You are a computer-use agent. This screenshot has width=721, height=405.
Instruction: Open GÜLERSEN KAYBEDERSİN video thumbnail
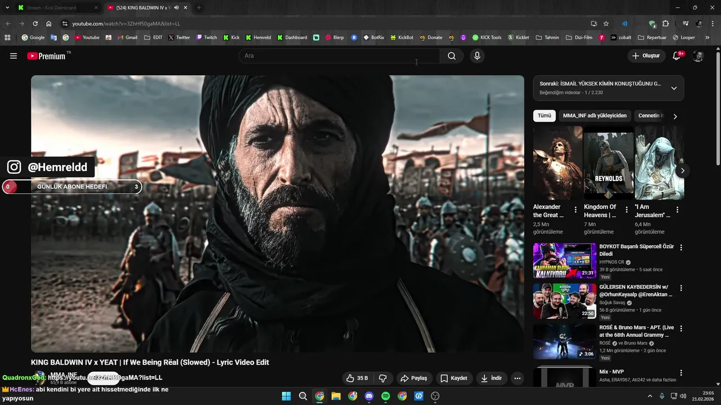(x=564, y=301)
